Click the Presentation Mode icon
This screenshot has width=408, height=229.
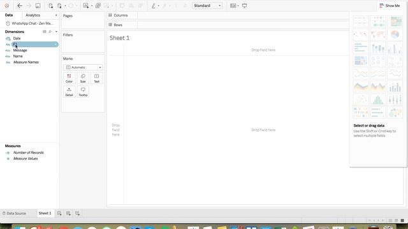pos(245,6)
